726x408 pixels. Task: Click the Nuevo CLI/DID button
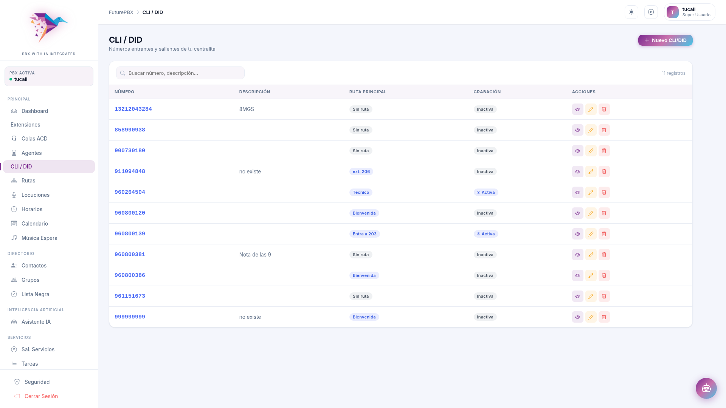(665, 40)
